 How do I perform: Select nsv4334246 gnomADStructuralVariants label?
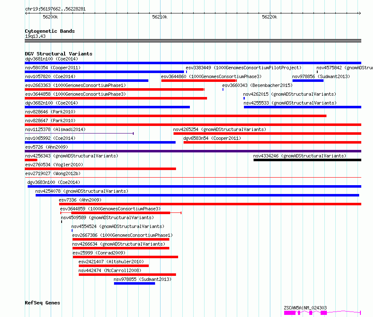pos(300,156)
